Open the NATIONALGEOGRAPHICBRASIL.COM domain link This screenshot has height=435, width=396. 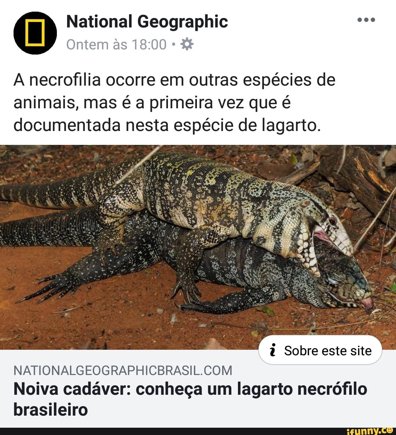(x=122, y=370)
